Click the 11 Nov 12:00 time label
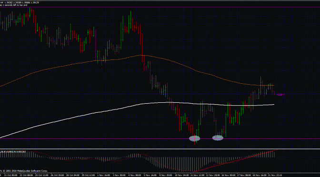The image size is (320, 177). 197,175
